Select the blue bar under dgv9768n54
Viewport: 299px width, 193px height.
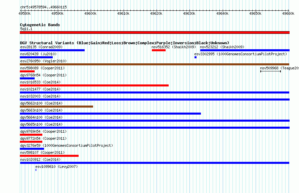(27, 78)
